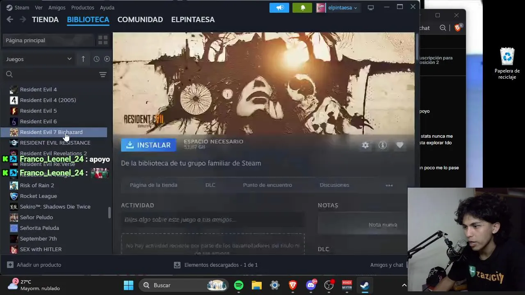Image resolution: width=525 pixels, height=295 pixels.
Task: Click the sort ascending arrow icon
Action: [x=83, y=59]
